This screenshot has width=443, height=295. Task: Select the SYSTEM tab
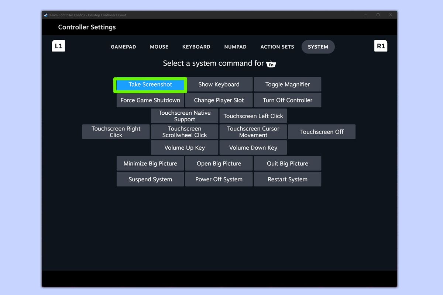coord(318,47)
